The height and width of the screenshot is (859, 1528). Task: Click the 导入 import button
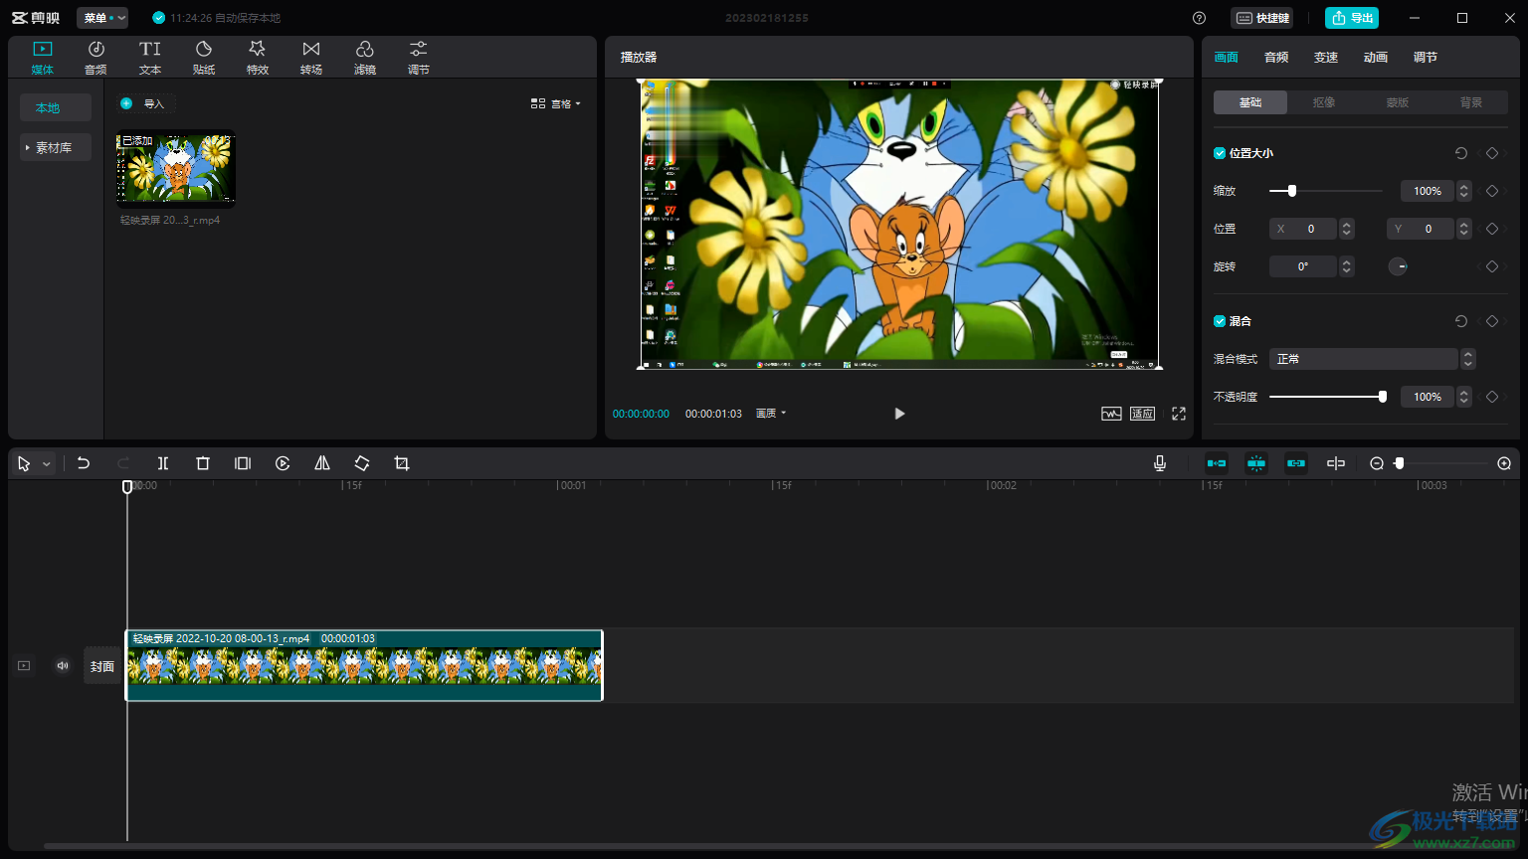point(146,103)
